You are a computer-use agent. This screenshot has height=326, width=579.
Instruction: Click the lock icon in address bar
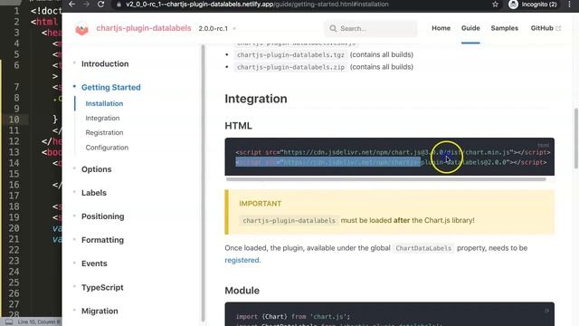click(x=119, y=5)
